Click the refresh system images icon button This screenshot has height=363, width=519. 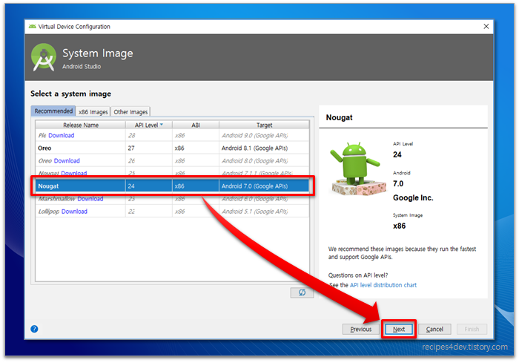coord(302,292)
